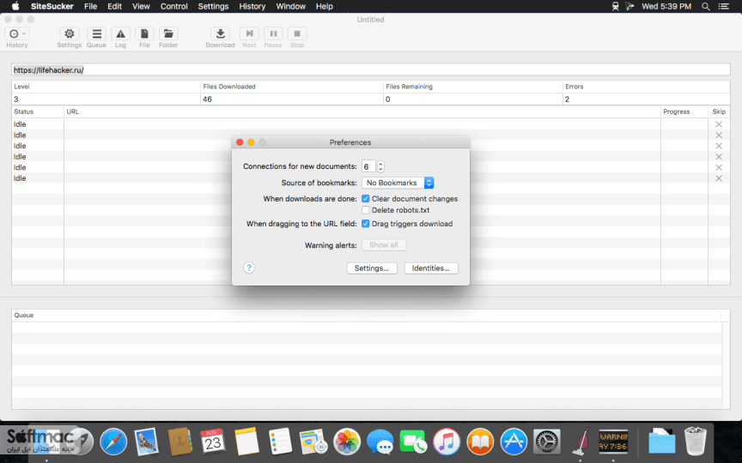Click the Stop toolbar button

click(x=297, y=33)
